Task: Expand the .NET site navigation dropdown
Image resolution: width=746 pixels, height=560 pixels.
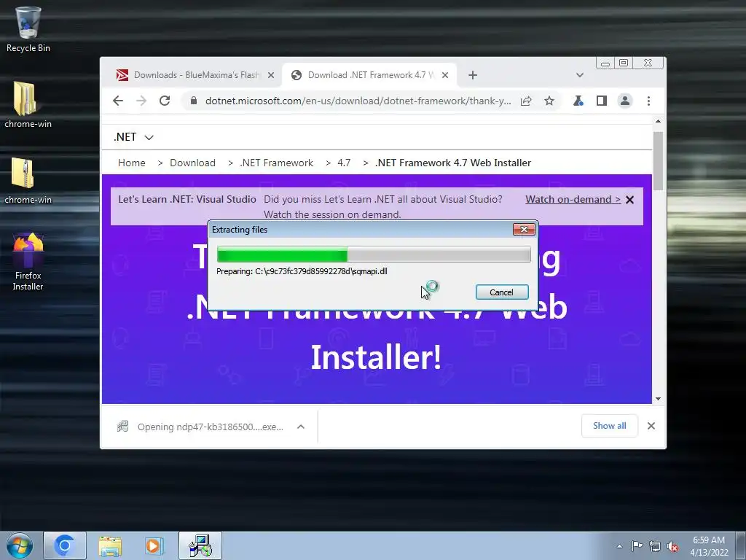Action: 134,137
